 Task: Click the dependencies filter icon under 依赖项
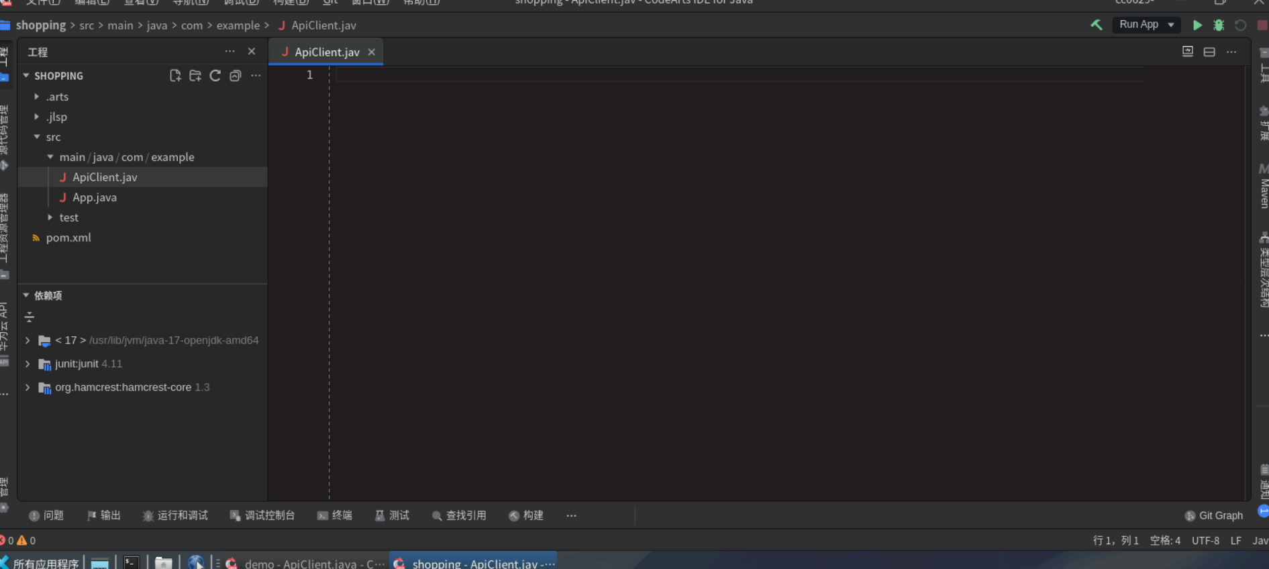(x=30, y=317)
